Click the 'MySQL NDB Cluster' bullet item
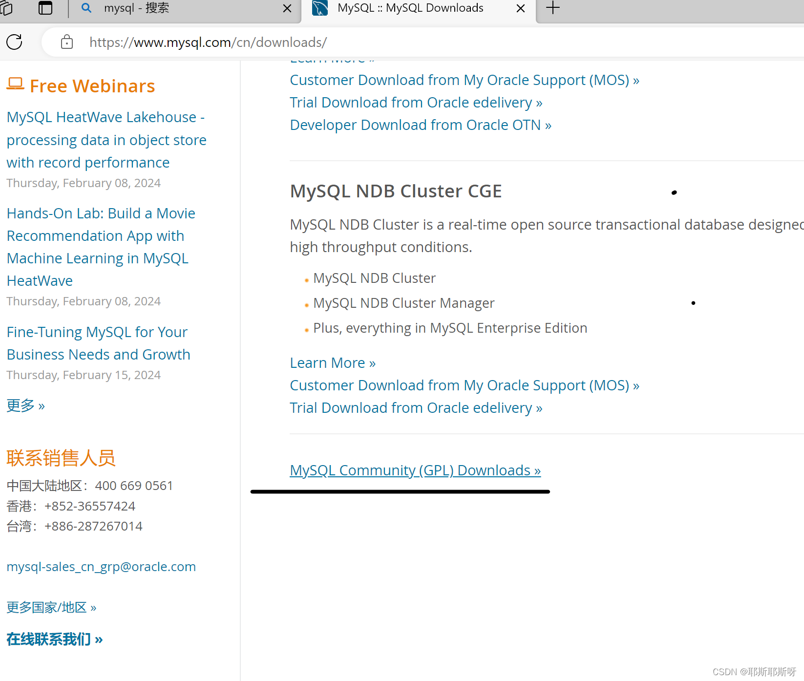 tap(375, 278)
